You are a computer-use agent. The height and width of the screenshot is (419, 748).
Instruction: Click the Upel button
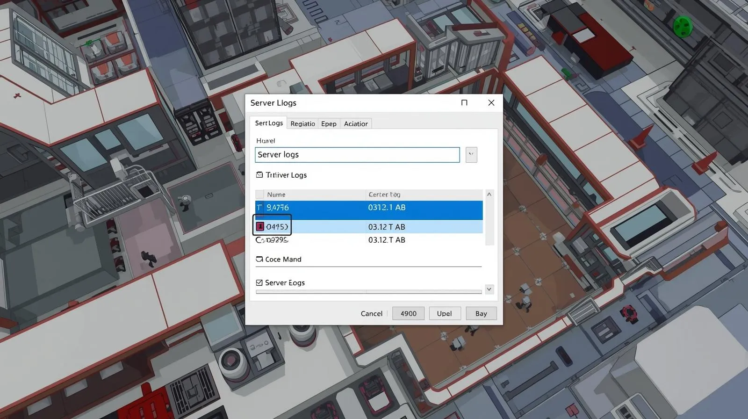445,313
